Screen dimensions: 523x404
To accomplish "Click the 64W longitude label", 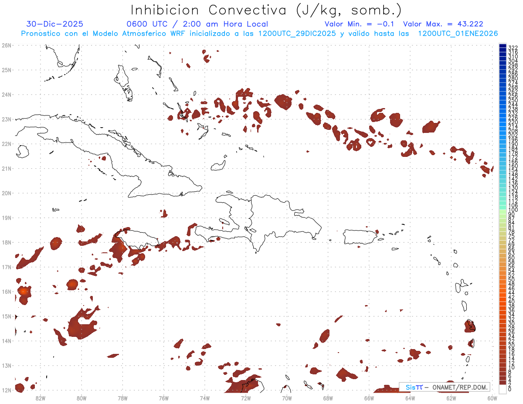I will (410, 397).
